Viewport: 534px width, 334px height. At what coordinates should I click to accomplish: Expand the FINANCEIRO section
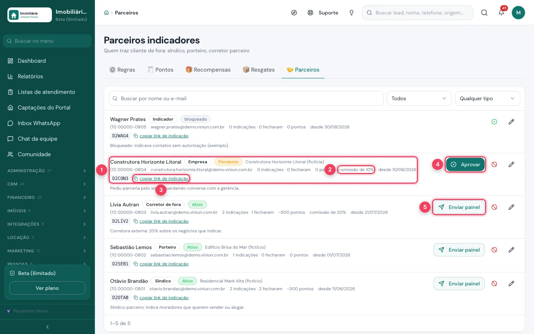point(47,197)
